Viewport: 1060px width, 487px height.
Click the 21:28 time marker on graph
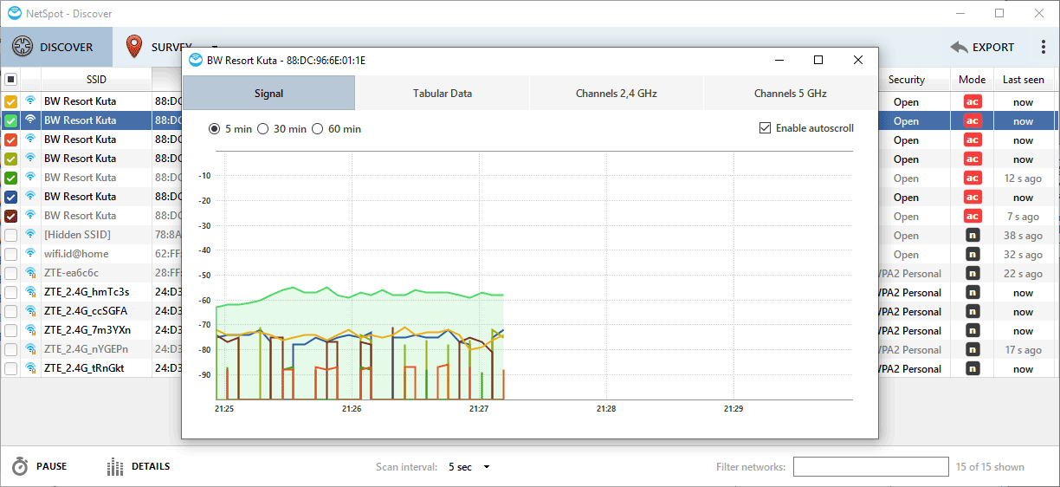click(606, 407)
